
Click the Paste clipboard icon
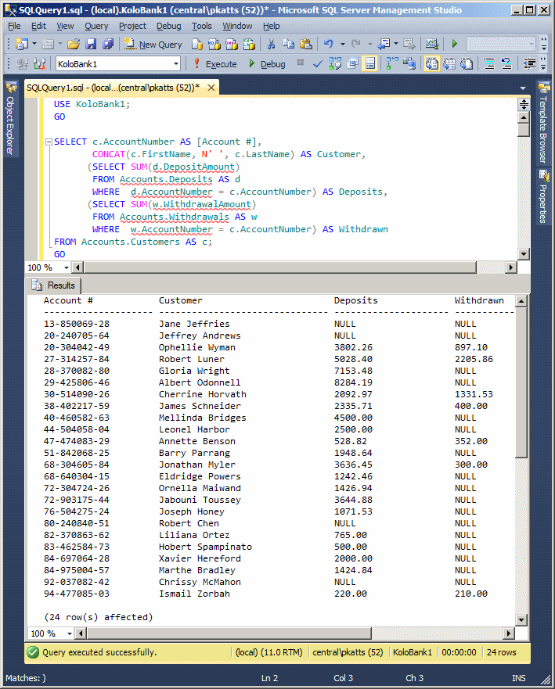click(x=305, y=44)
